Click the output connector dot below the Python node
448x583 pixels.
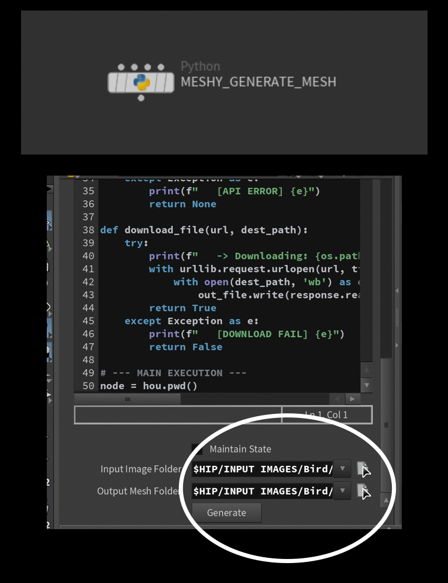tap(141, 98)
